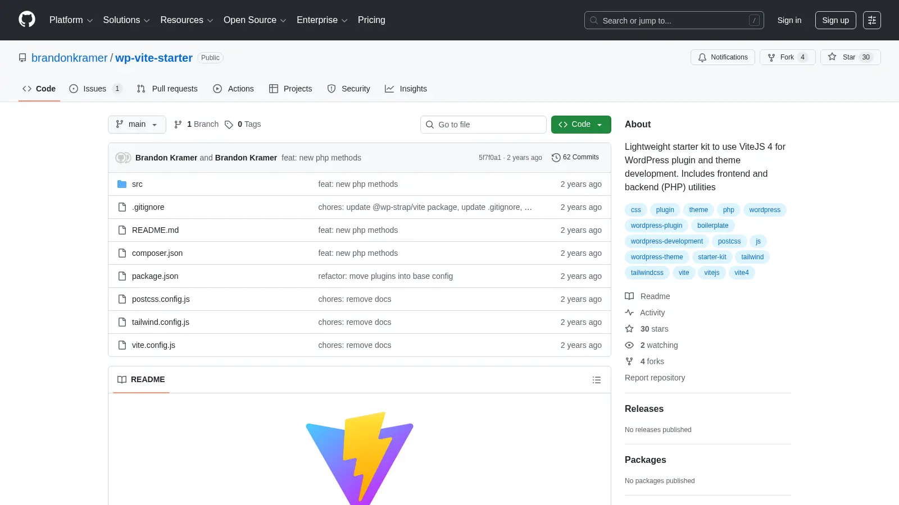The height and width of the screenshot is (505, 899).
Task: Click the branch icon next to 1 Branch
Action: (178, 124)
